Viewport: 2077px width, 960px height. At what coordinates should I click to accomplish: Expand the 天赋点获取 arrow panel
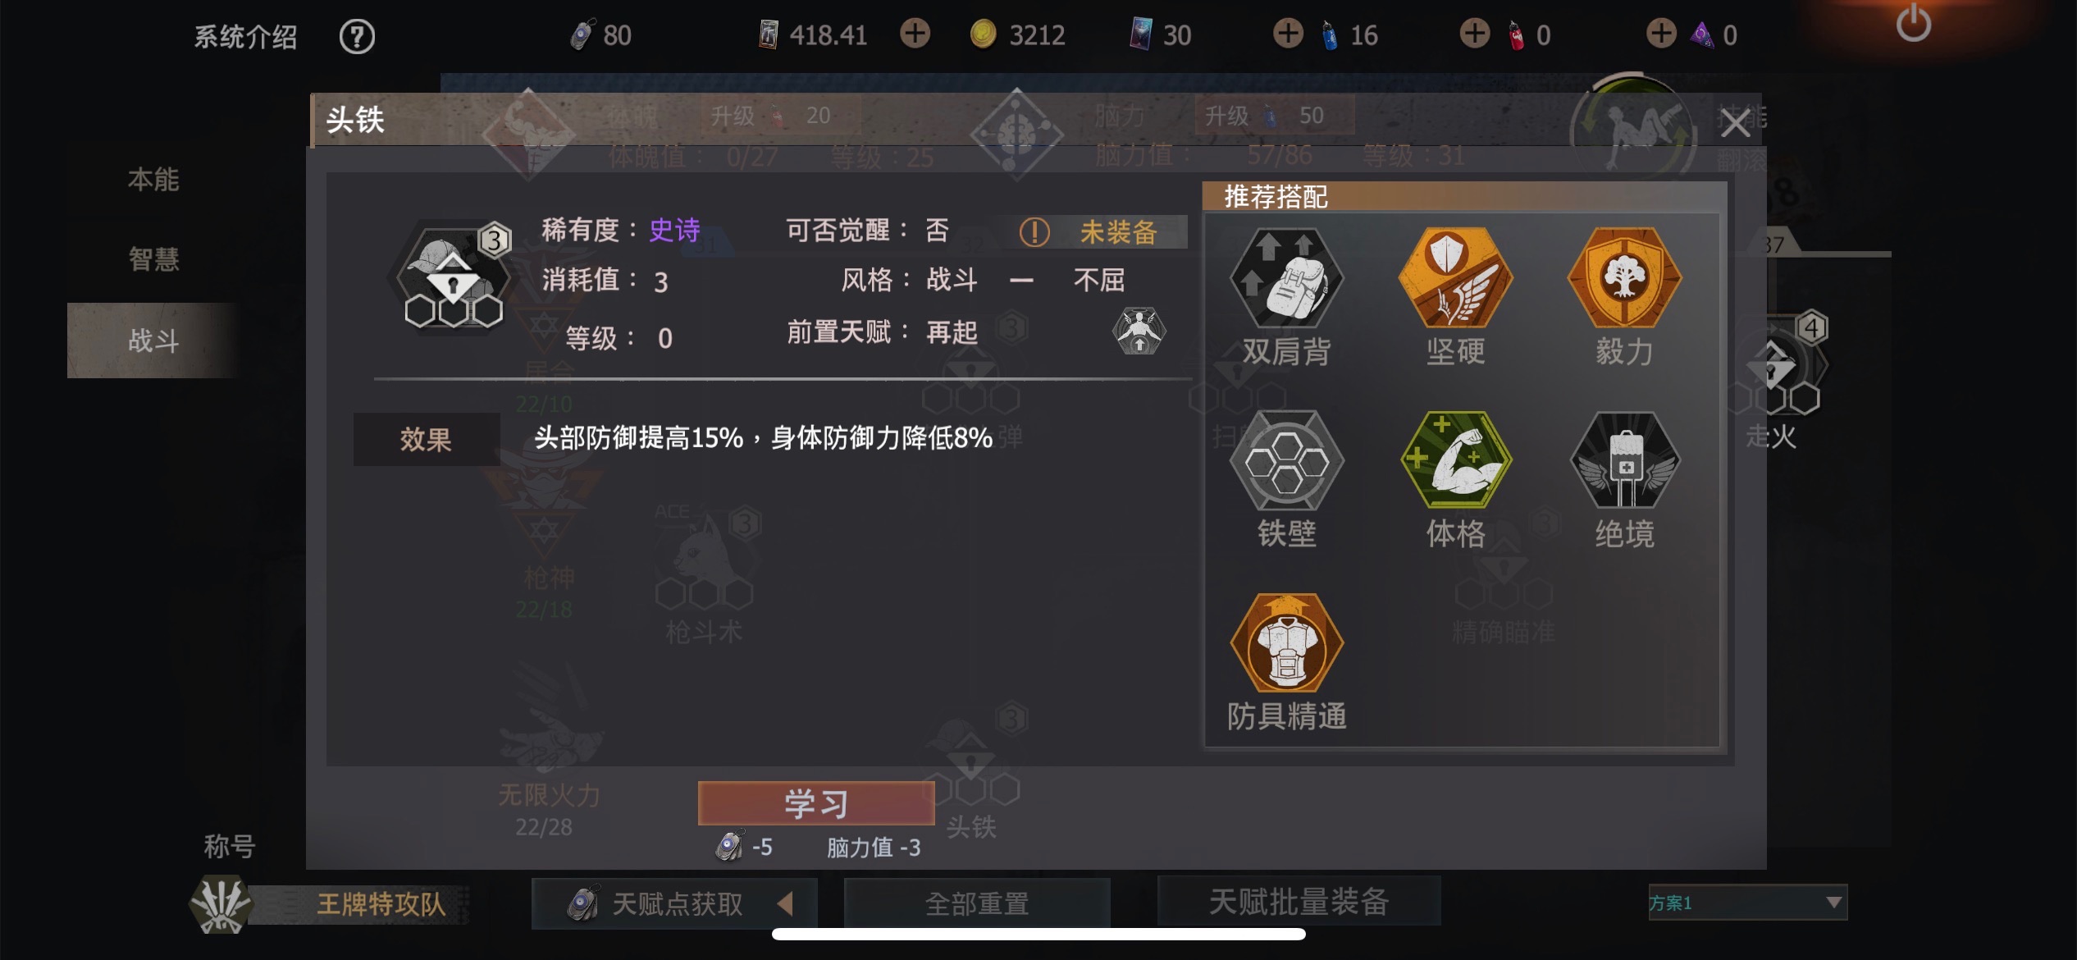(x=785, y=903)
